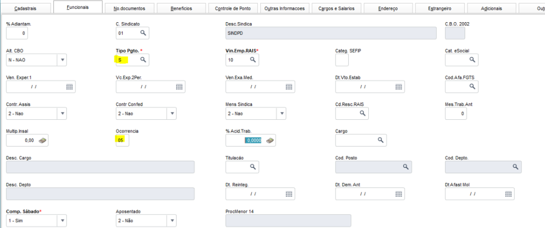
Task: Click the Desc. Cargo field
Action: pos(101,167)
